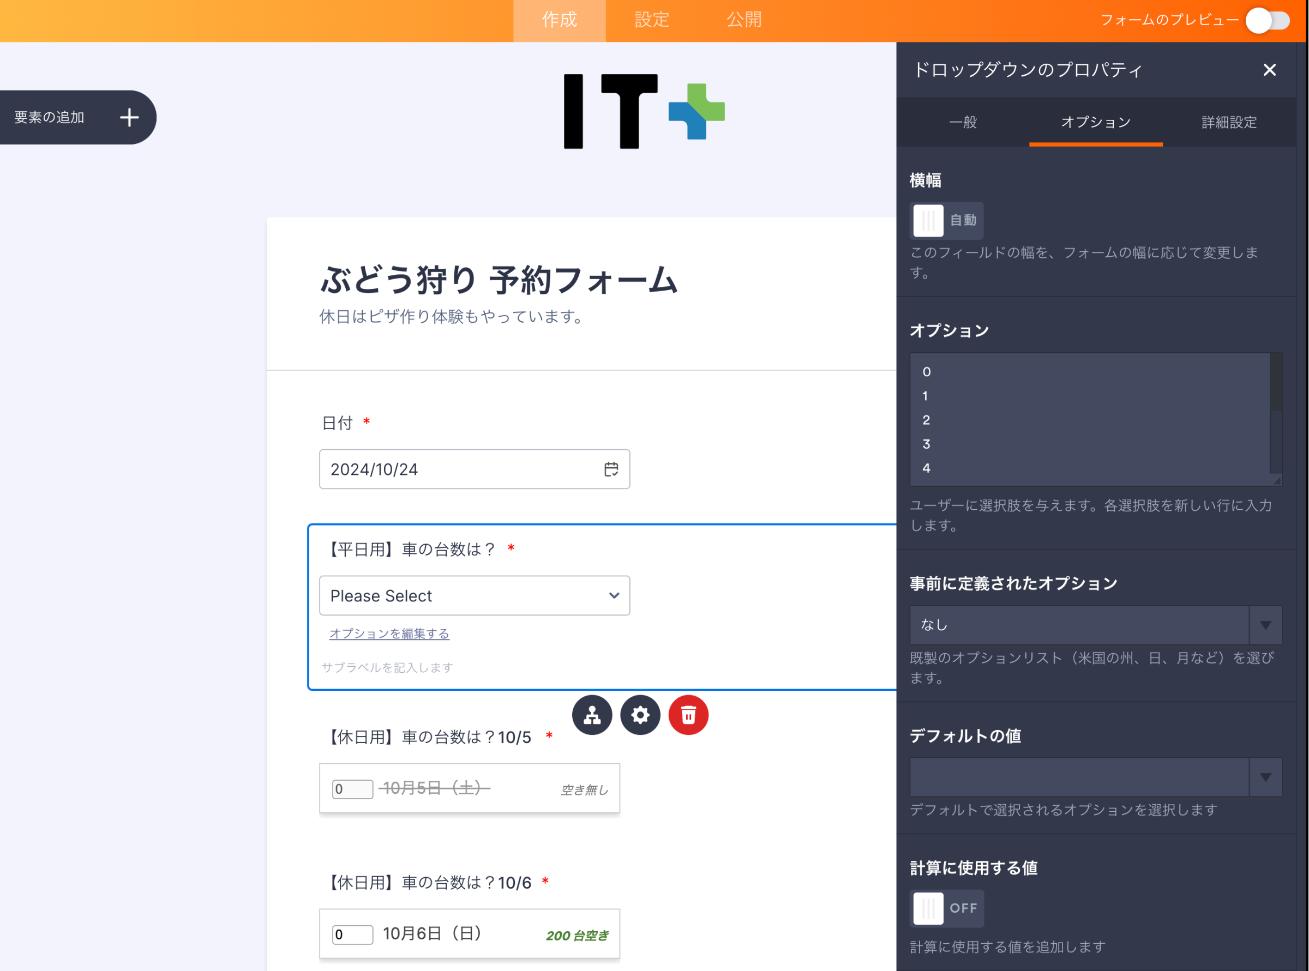1309x971 pixels.
Task: Open the Please Select dropdown
Action: click(x=474, y=595)
